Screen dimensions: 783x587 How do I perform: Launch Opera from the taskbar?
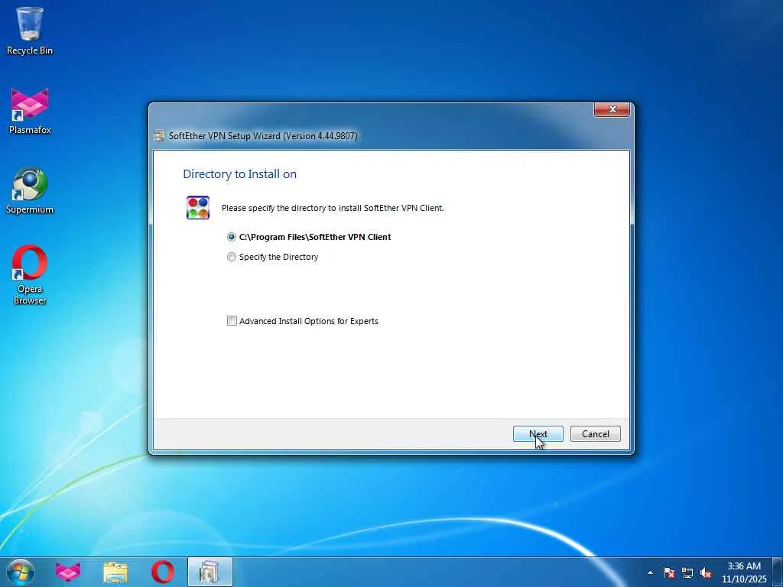163,572
